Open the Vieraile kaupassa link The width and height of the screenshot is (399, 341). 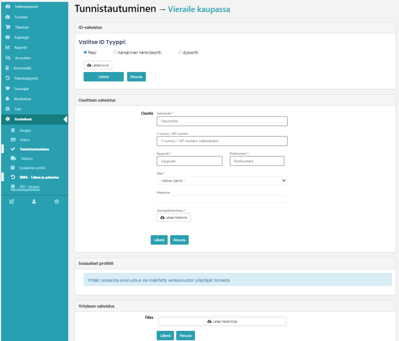pos(199,9)
